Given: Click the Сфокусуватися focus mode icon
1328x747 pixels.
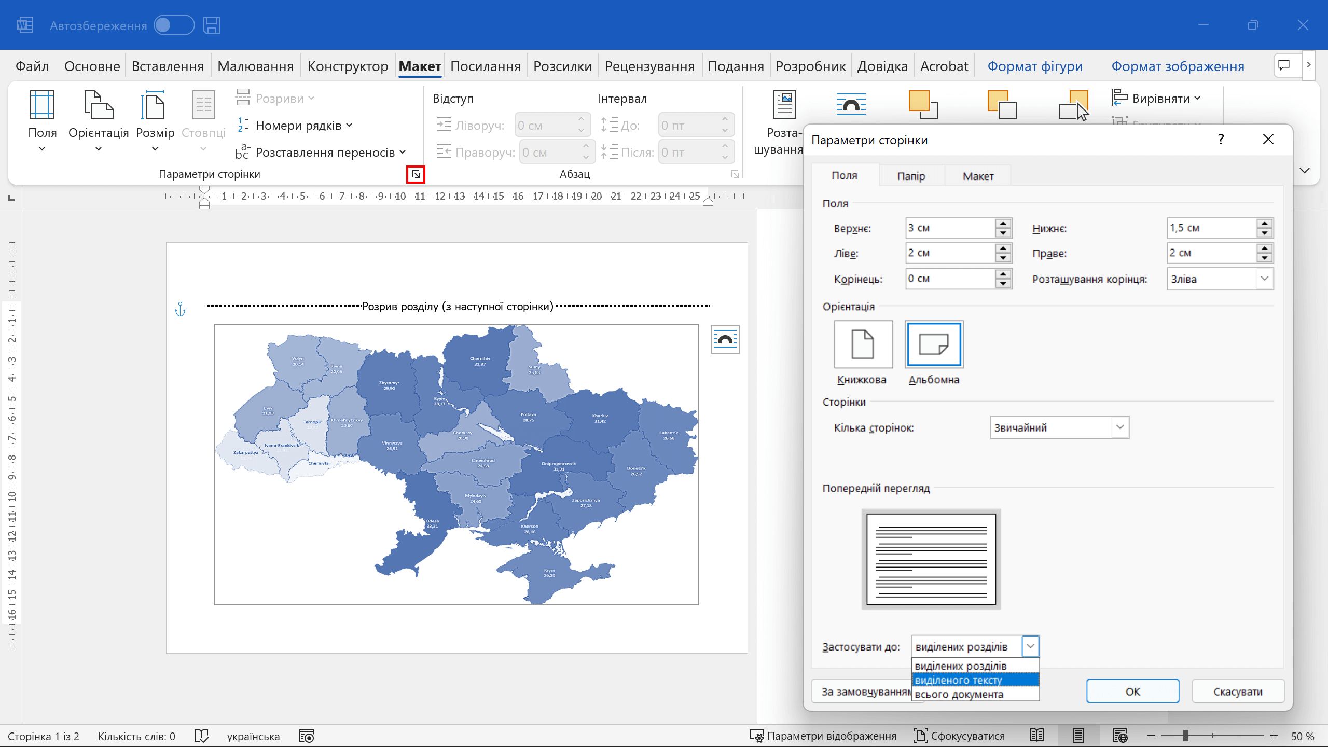Looking at the screenshot, I should coord(920,736).
